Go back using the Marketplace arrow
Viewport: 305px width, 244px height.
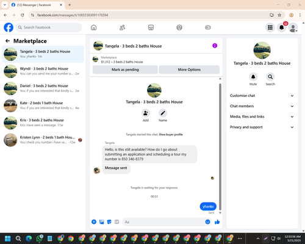pos(7,41)
